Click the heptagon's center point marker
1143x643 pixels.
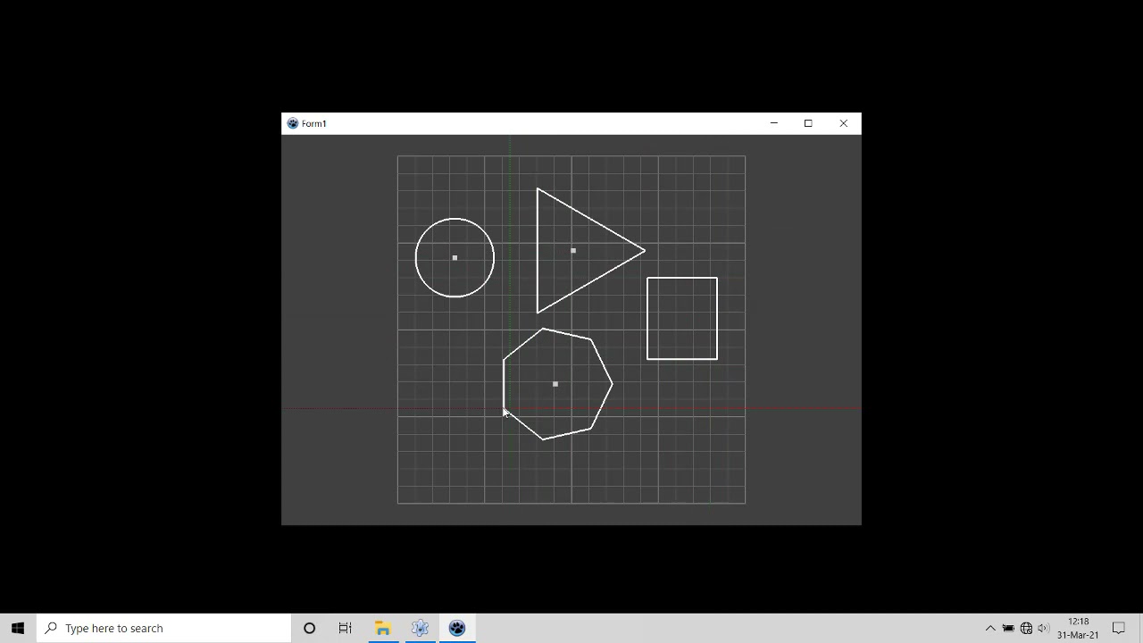pyautogui.click(x=555, y=384)
